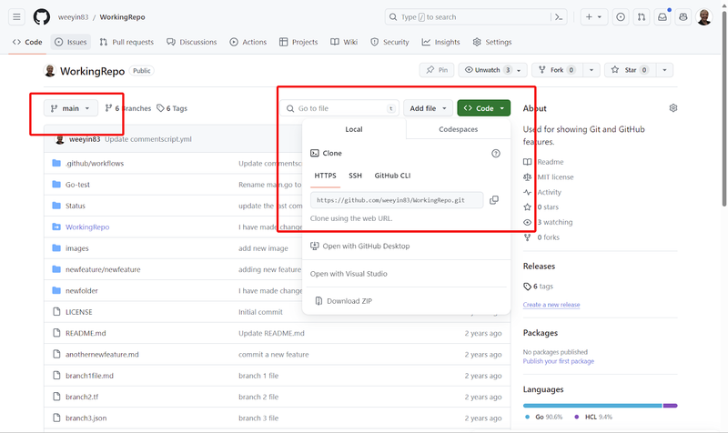Click the HCL segment of language bar

[x=670, y=406]
